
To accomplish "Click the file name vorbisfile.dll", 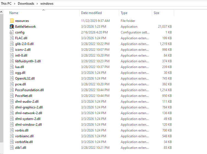I will point(24,142).
